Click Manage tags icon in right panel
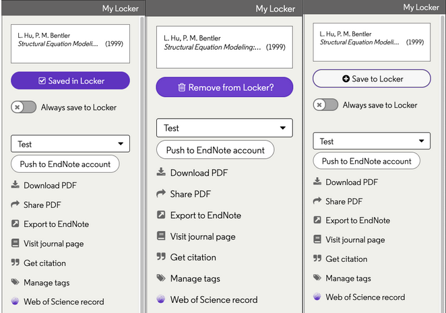 [317, 277]
